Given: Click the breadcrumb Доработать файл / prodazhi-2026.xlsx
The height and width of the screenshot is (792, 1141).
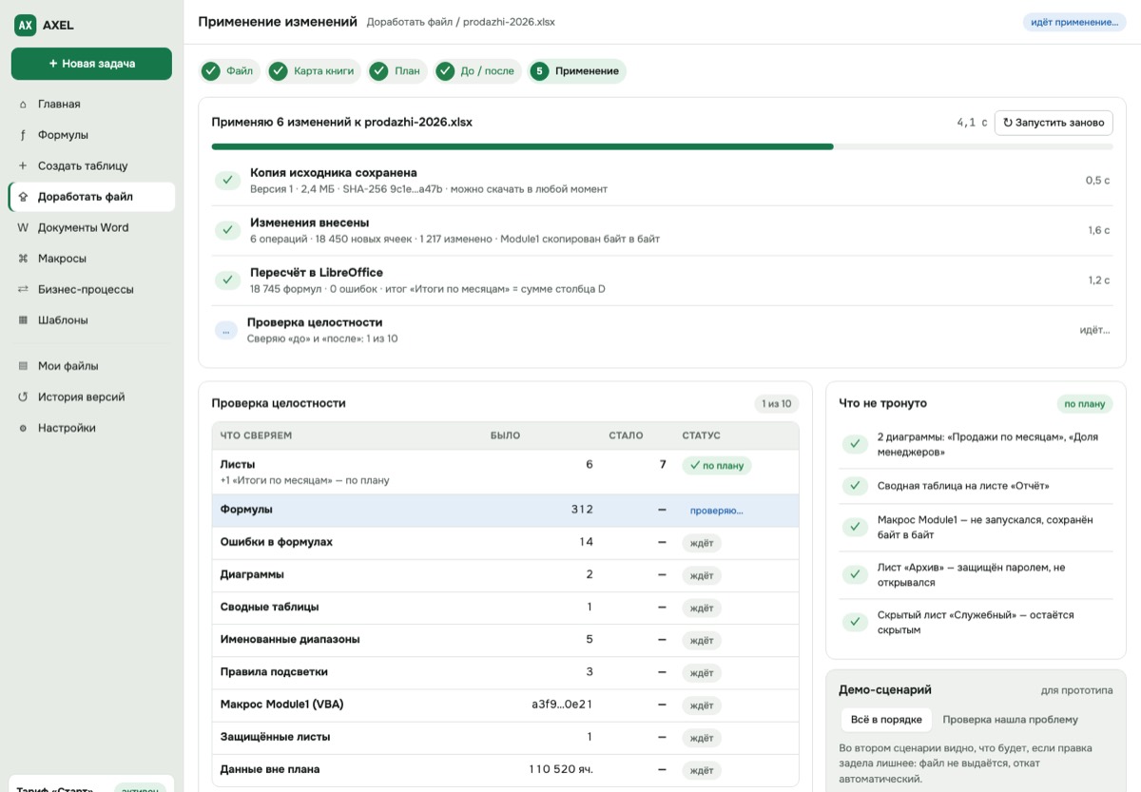Looking at the screenshot, I should (x=461, y=22).
